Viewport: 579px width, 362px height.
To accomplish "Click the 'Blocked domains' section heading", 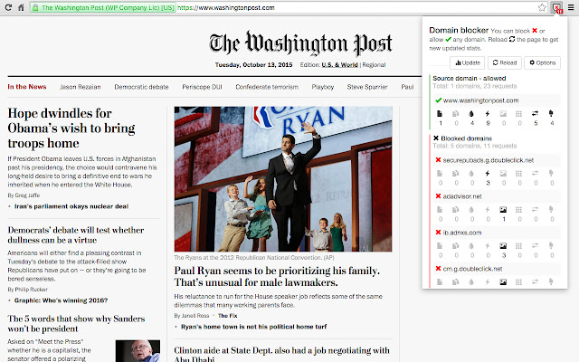I will 462,138.
